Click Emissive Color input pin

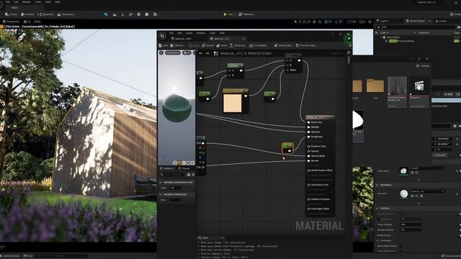(309, 146)
